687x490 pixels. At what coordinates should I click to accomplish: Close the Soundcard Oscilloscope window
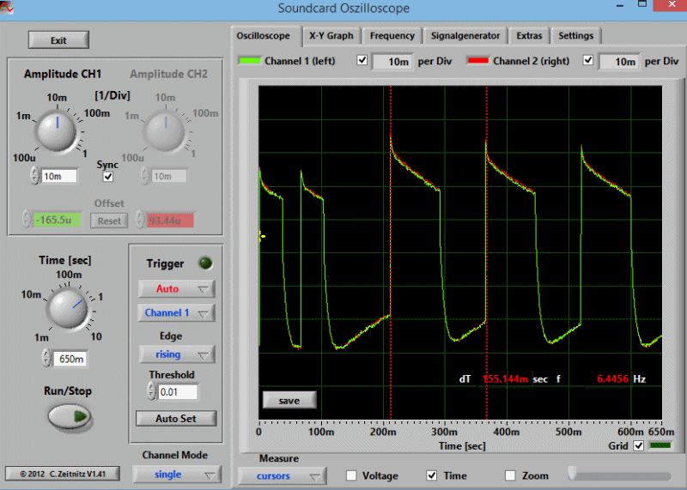click(x=672, y=5)
